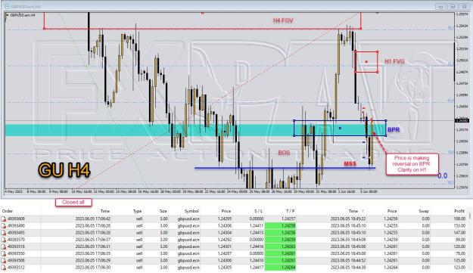
Task: Click the order icon for 49393550
Action: pyautogui.click(x=4, y=253)
